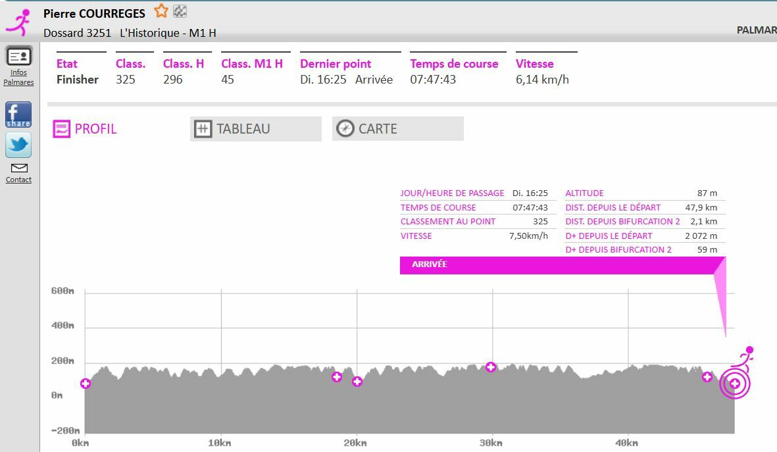Select the start checkpoint marker at 0km
The height and width of the screenshot is (452, 777).
tap(86, 384)
